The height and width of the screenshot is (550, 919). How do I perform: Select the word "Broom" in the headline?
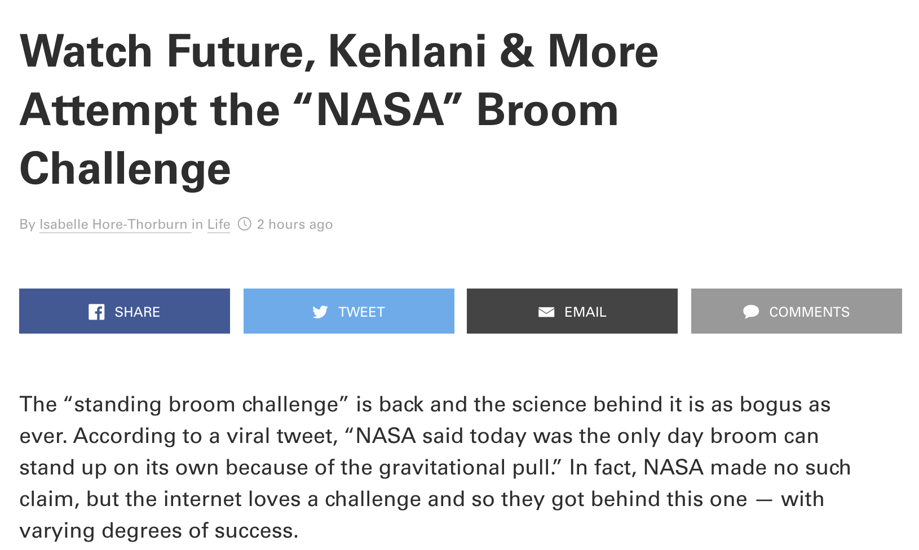tap(547, 110)
